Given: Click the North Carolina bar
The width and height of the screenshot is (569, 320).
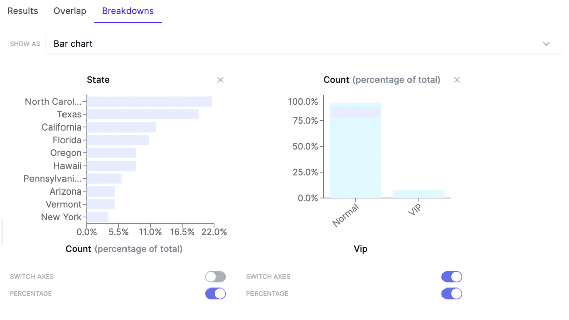Looking at the screenshot, I should 150,101.
